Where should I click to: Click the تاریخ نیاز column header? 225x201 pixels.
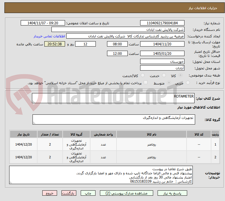click(x=24, y=134)
